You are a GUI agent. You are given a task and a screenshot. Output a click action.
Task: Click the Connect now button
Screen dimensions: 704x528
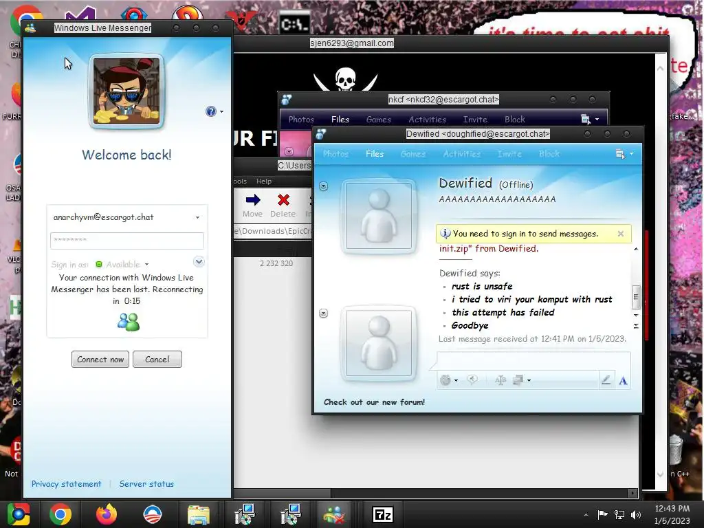coord(100,359)
